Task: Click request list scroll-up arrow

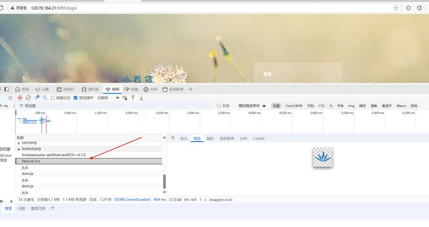Action: click(164, 138)
